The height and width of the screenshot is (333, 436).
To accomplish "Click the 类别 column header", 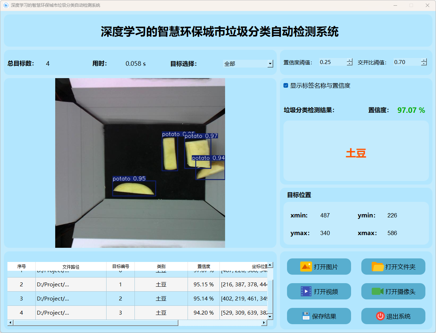I will point(161,267).
